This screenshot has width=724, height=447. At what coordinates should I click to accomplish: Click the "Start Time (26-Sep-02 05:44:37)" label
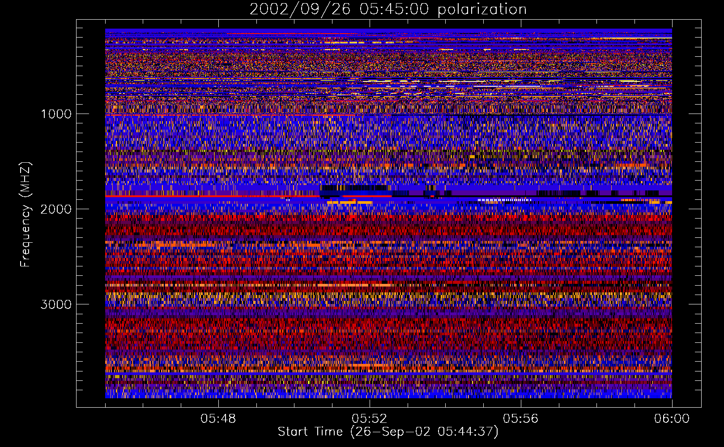click(388, 432)
